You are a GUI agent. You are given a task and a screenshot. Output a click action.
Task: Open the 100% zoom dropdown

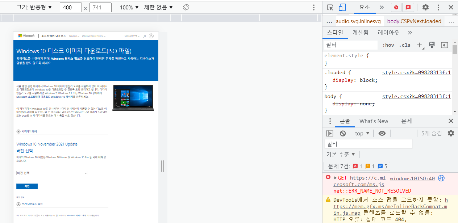click(x=129, y=7)
